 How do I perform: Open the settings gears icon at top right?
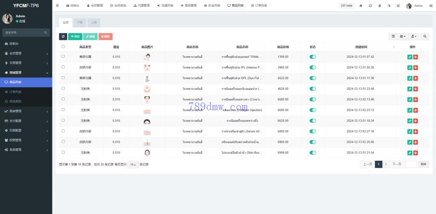point(431,6)
